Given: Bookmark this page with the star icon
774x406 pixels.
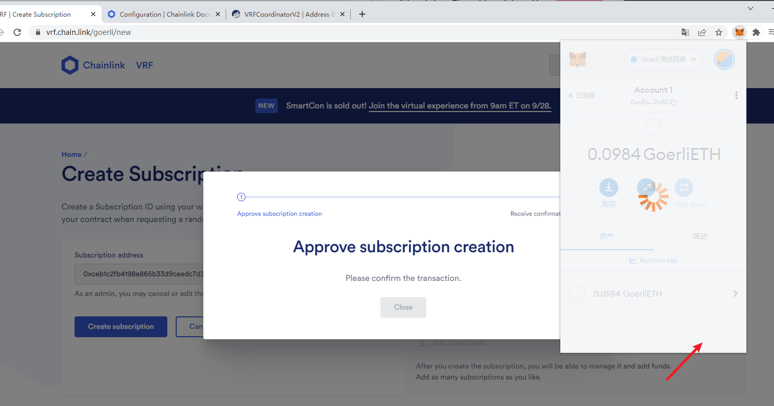Looking at the screenshot, I should [x=719, y=32].
